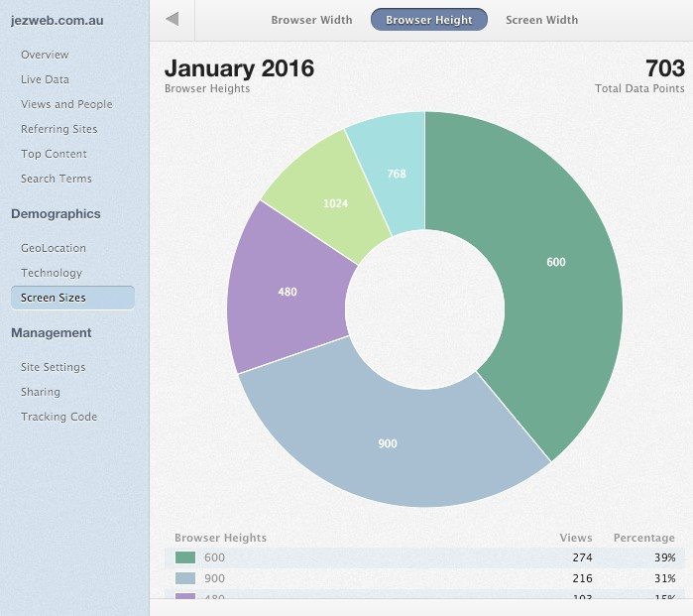Click the 480 purple chart segment
The height and width of the screenshot is (616, 693).
[288, 292]
